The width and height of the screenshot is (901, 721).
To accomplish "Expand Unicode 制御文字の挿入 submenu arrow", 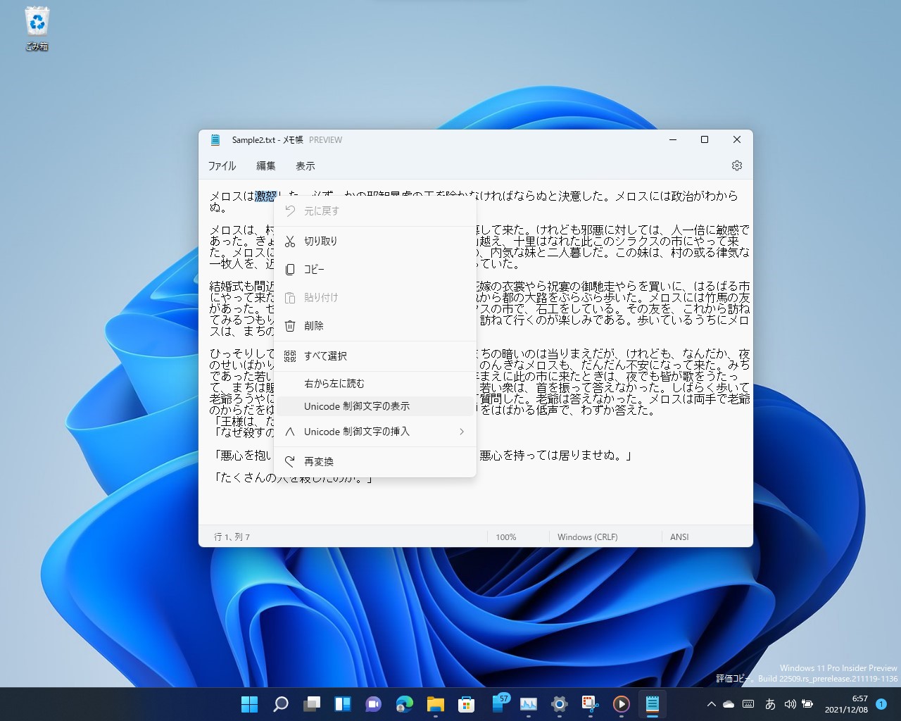I will 462,432.
